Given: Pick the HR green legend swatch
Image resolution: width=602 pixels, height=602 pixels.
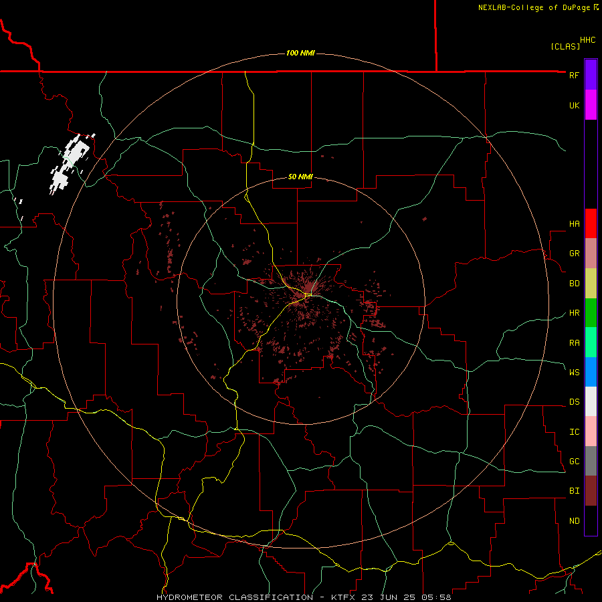Looking at the screenshot, I should pos(591,313).
